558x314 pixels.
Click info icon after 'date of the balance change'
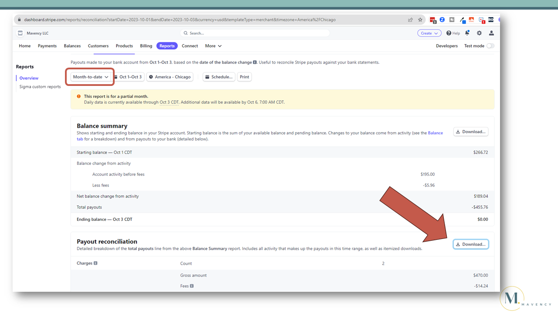tap(255, 62)
